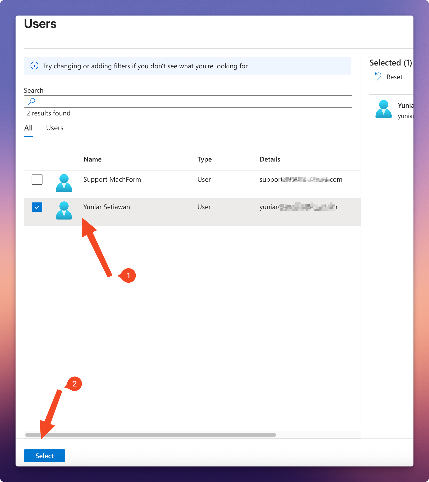The image size is (429, 482).
Task: Select the 'Yuniar Setiawan' name text
Action: [x=107, y=207]
